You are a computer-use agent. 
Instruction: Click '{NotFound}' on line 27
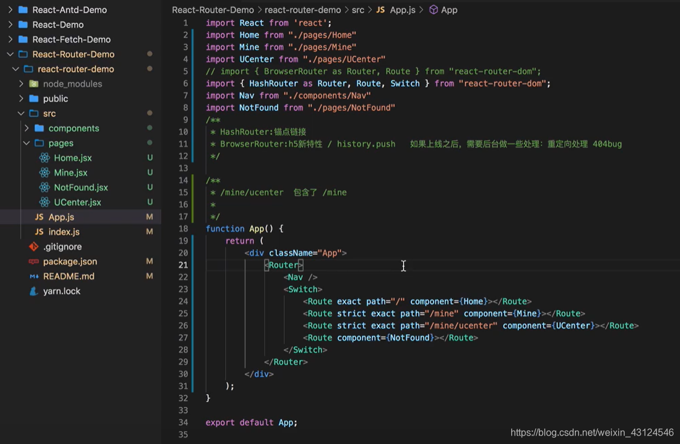pos(410,337)
